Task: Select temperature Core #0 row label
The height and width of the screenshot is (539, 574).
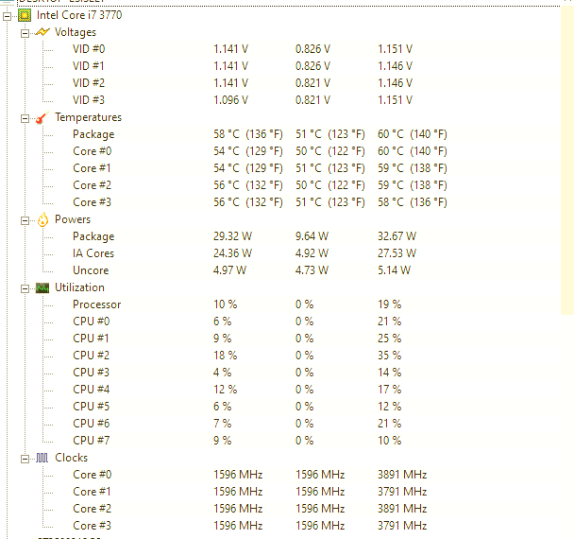Action: tap(92, 151)
